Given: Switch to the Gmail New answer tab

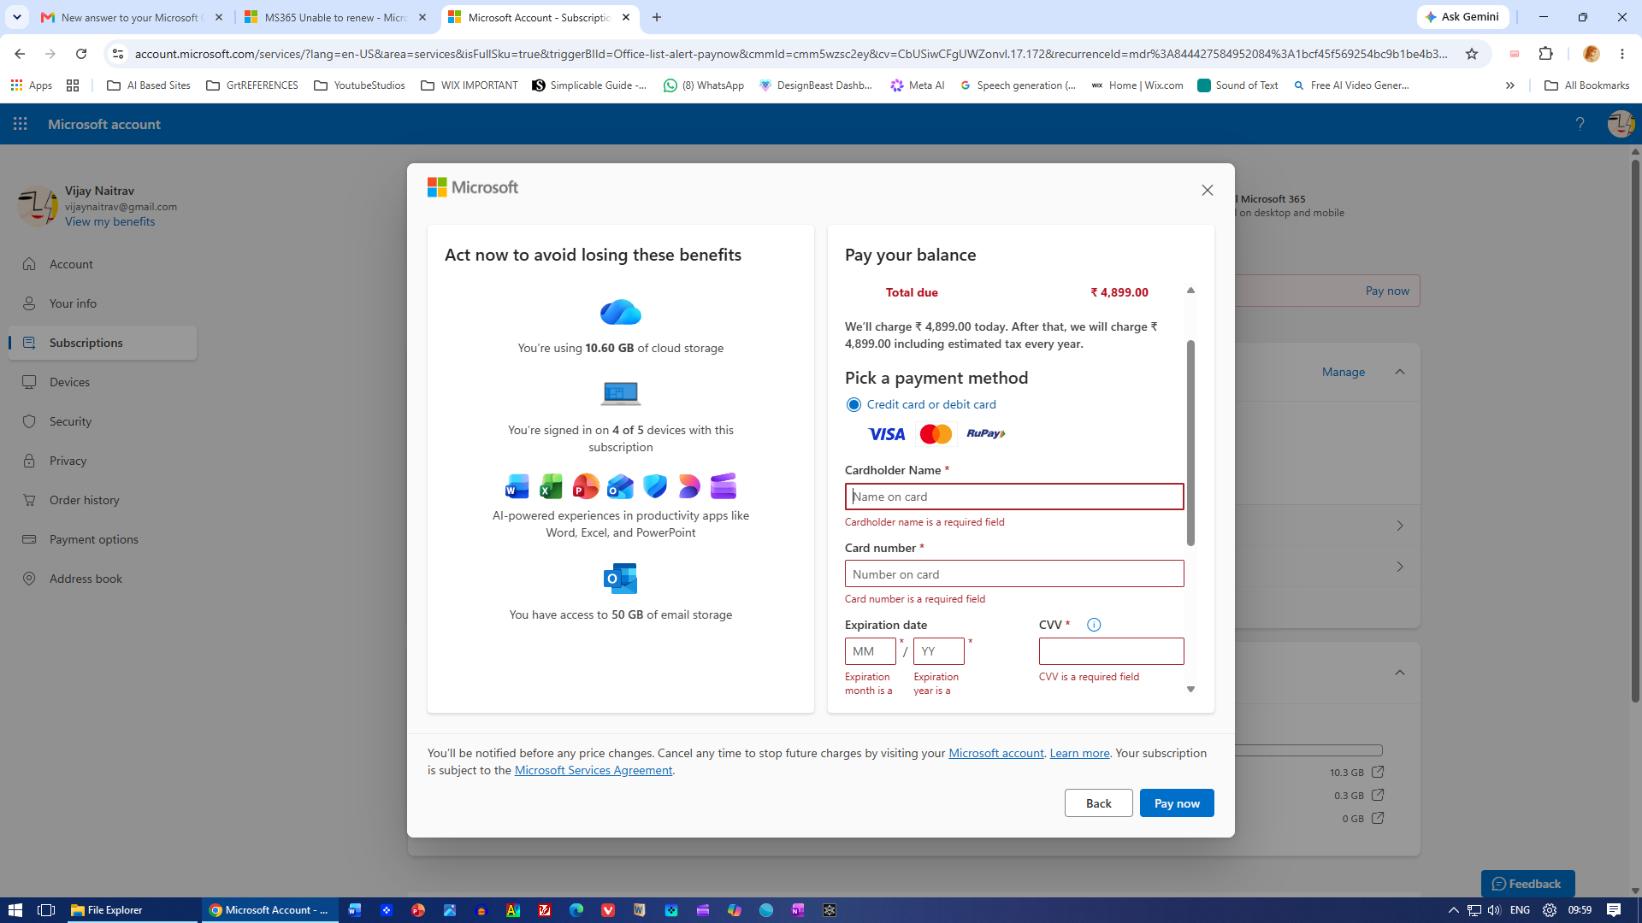Looking at the screenshot, I should [x=133, y=17].
